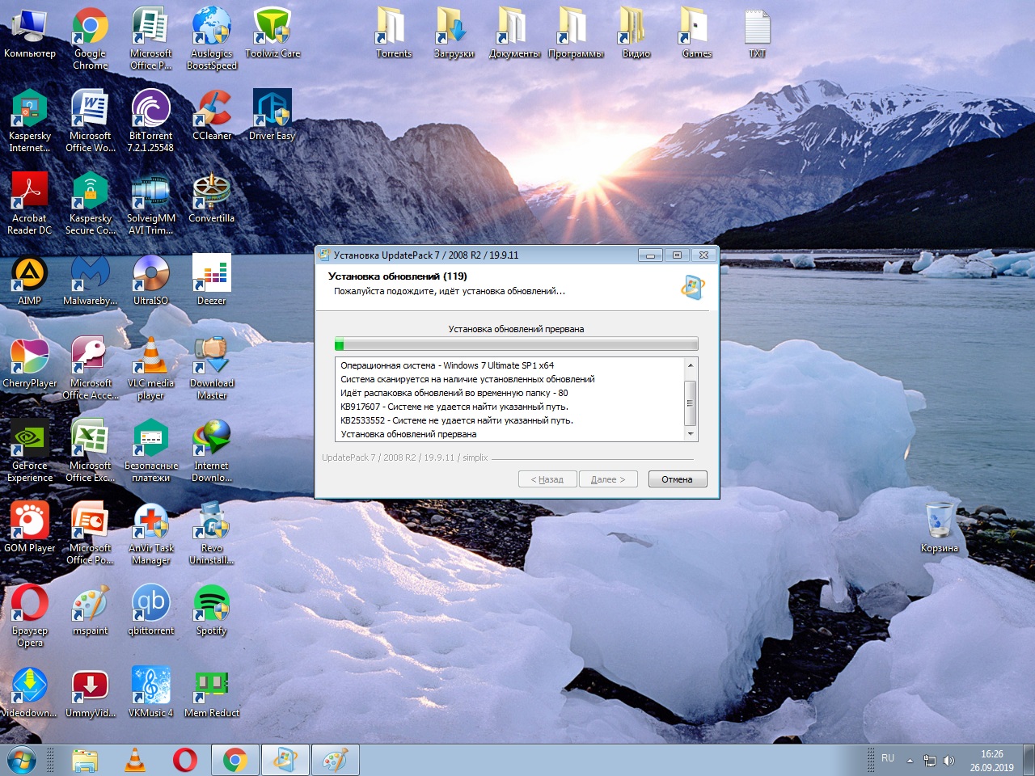Screen dimensions: 1035x776
Task: Open VKMusic 4 shortcut
Action: 151,694
